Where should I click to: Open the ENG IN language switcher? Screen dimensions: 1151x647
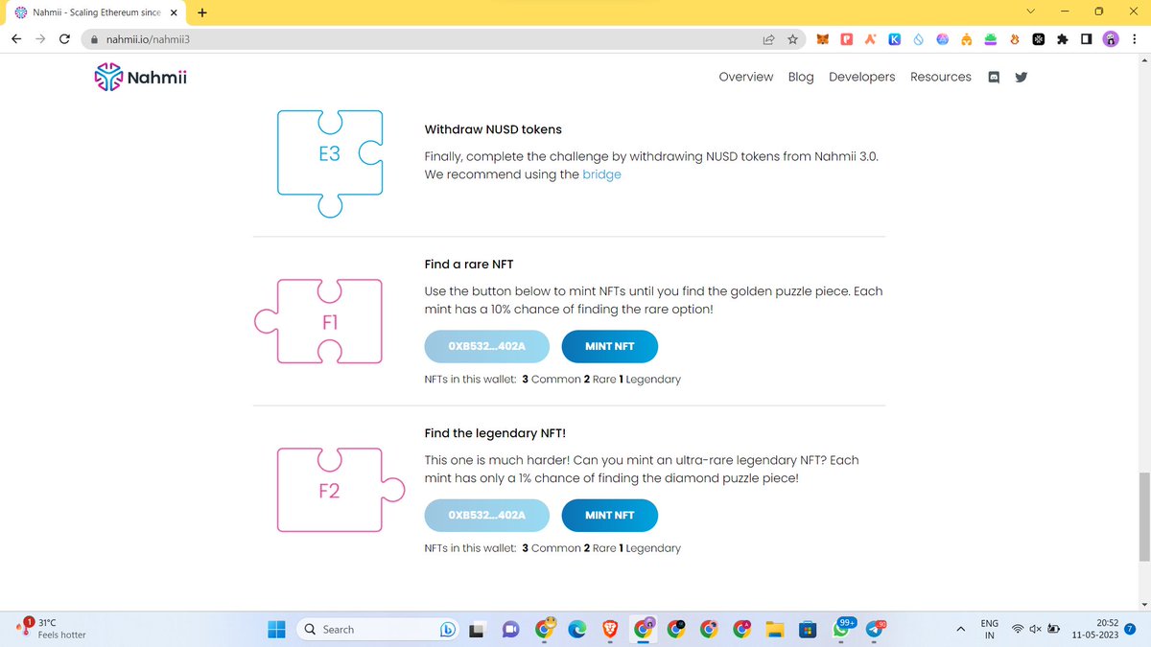tap(990, 629)
